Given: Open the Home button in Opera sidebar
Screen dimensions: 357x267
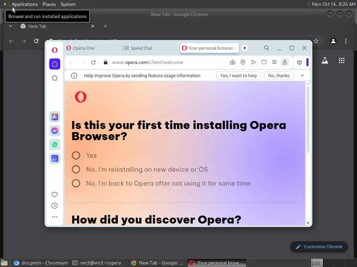Looking at the screenshot, I should click(55, 64).
